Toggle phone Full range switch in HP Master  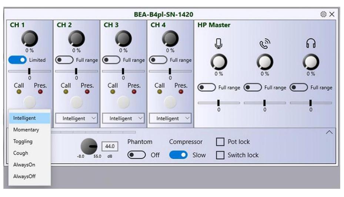click(x=253, y=87)
